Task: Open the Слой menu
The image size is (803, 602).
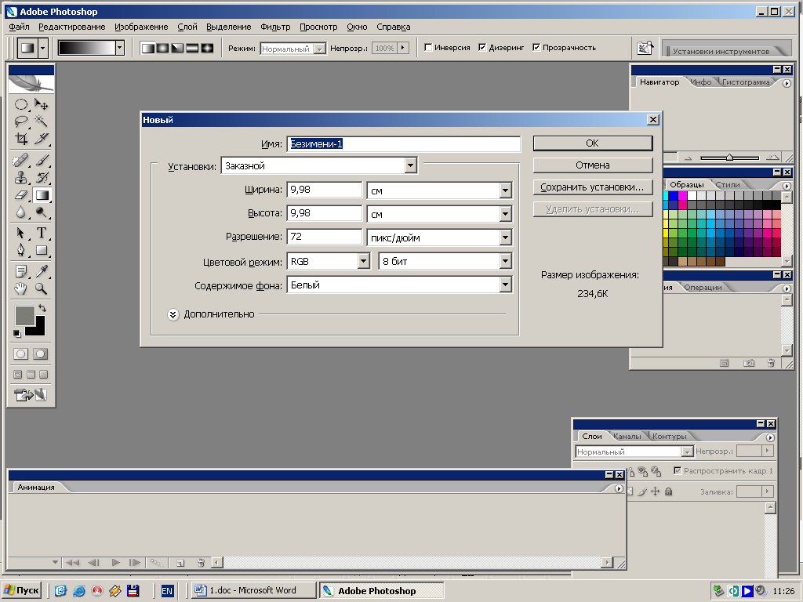Action: tap(187, 27)
